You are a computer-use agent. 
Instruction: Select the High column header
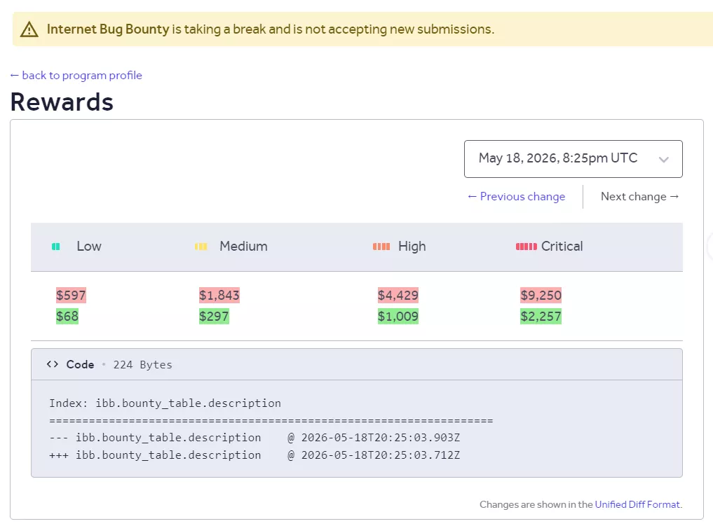(x=412, y=247)
